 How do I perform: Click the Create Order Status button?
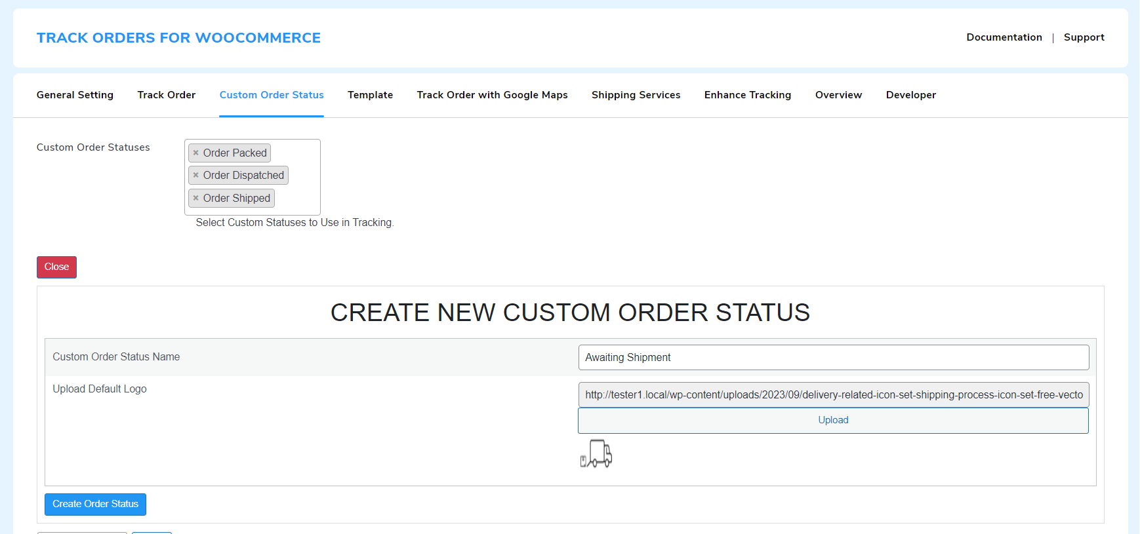tap(95, 504)
